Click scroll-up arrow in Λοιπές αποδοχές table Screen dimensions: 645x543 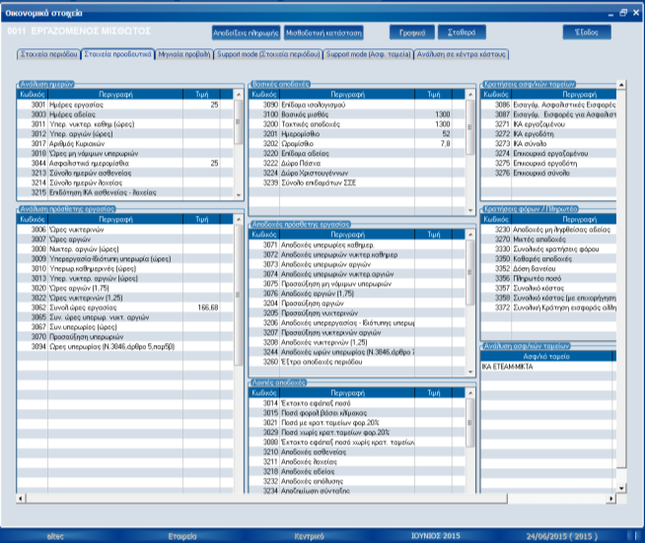point(470,393)
